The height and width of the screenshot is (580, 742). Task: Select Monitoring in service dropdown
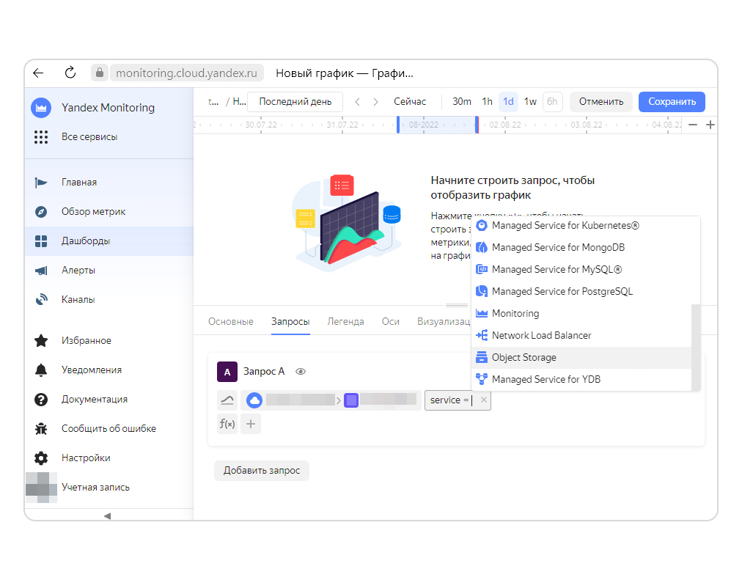581,314
